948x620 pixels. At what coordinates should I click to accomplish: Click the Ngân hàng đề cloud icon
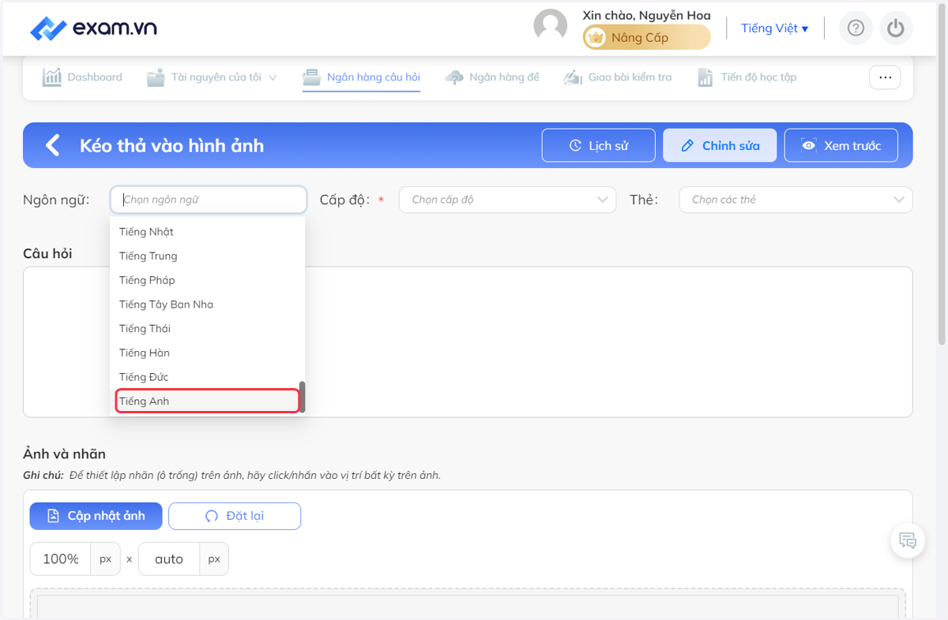point(454,77)
